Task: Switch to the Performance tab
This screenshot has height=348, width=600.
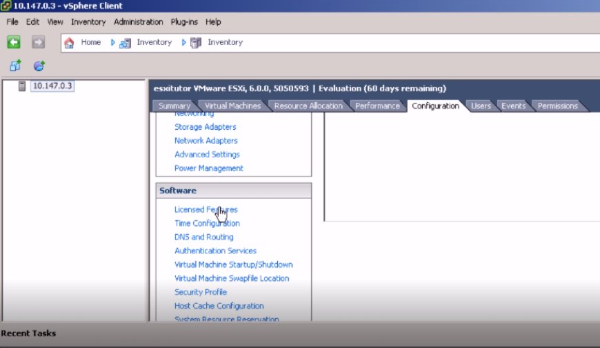Action: click(x=377, y=106)
